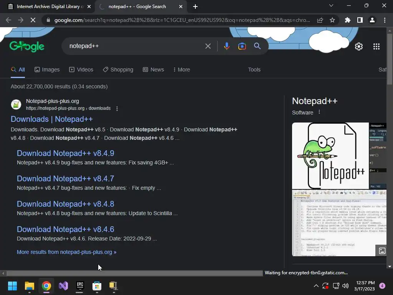Image resolution: width=393 pixels, height=295 pixels.
Task: Click the browser back arrow
Action: pyautogui.click(x=8, y=20)
